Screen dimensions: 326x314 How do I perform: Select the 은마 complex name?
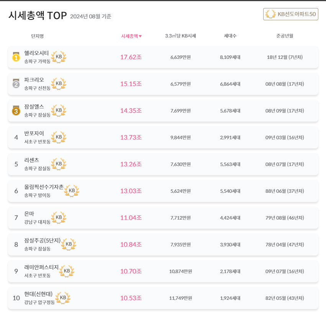pyautogui.click(x=29, y=214)
